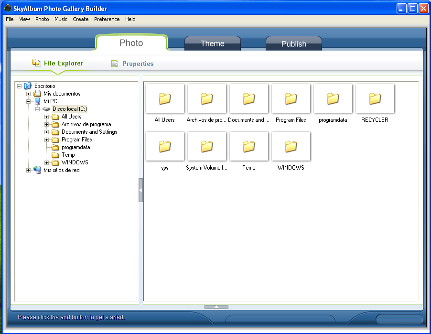Click the WINDOWS folder icon in tree
Screen dimensions: 431x334
coord(55,162)
